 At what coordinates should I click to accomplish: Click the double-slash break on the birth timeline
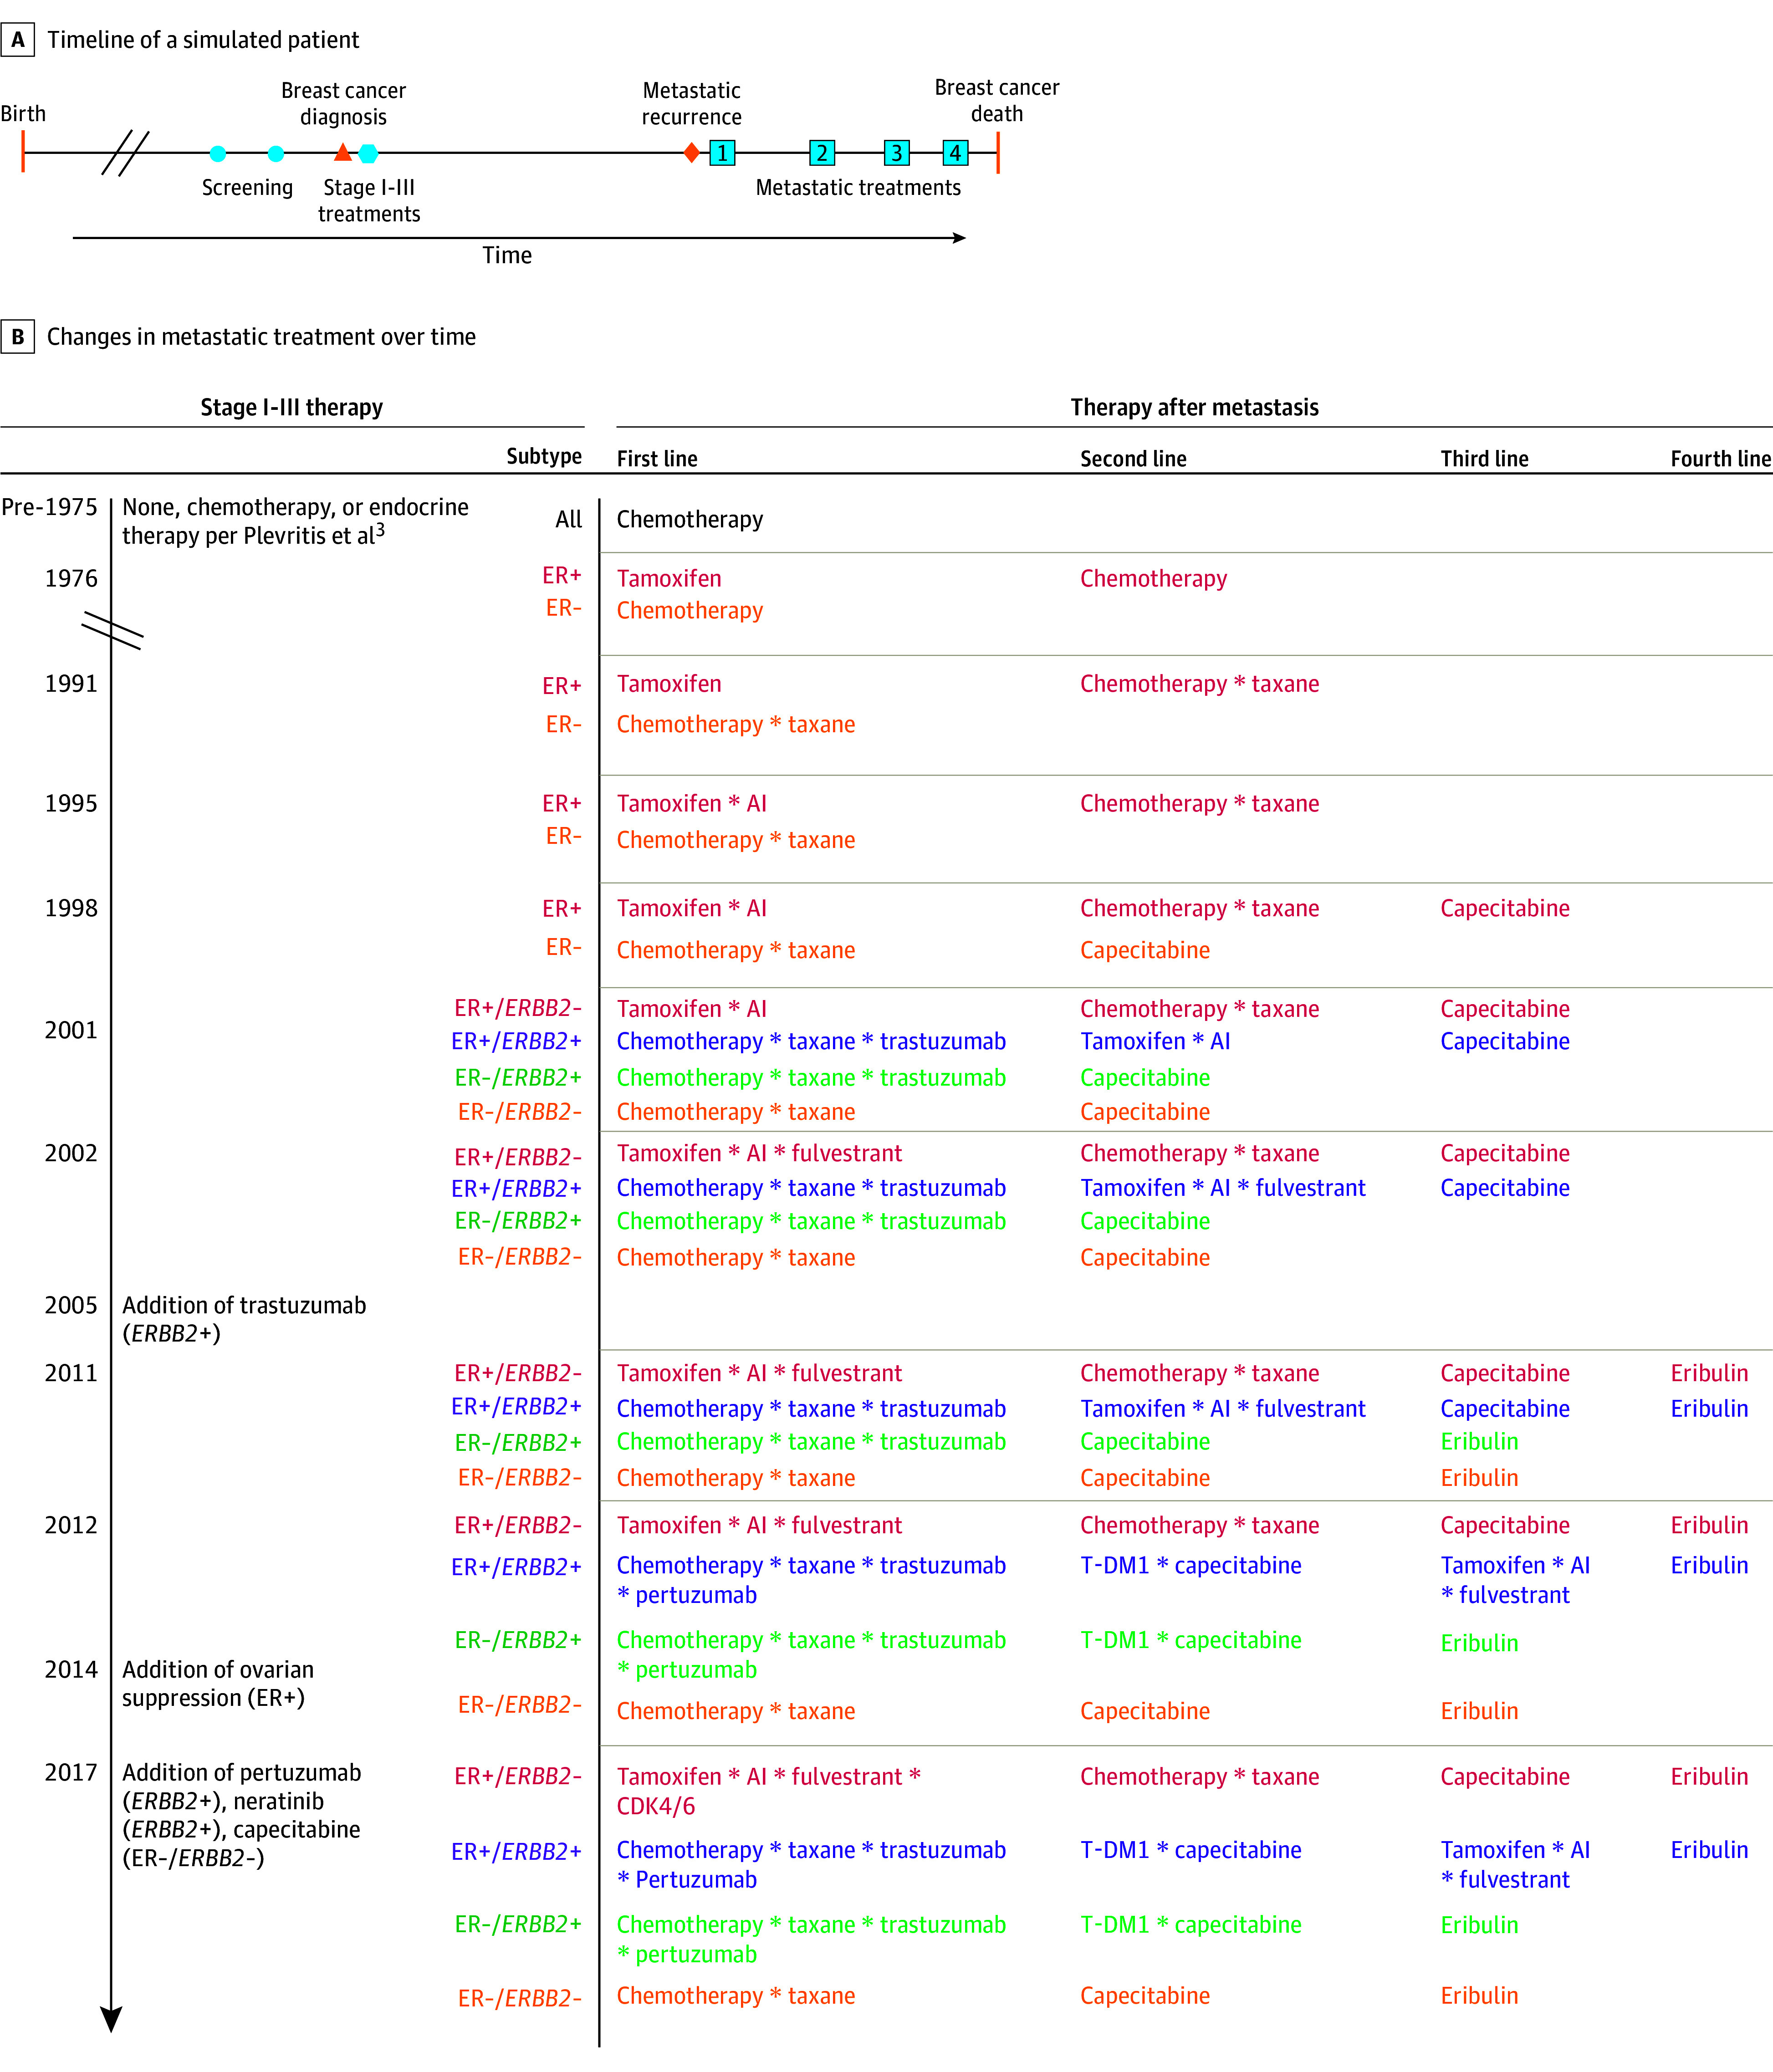coord(126,153)
